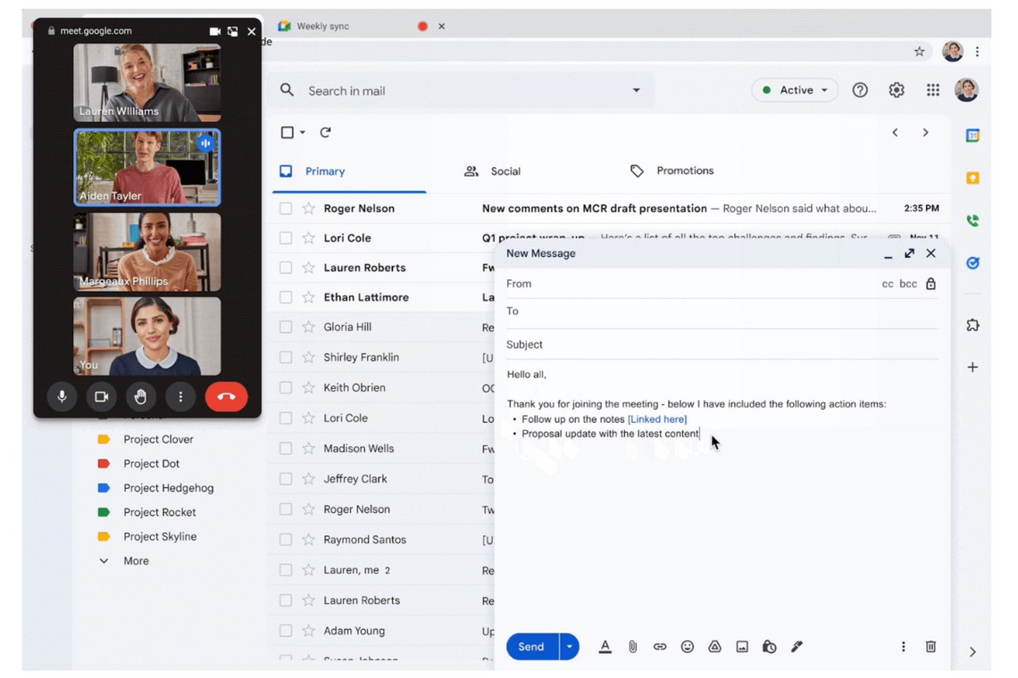Hang up the Meet call
The height and width of the screenshot is (678, 1018).
226,397
